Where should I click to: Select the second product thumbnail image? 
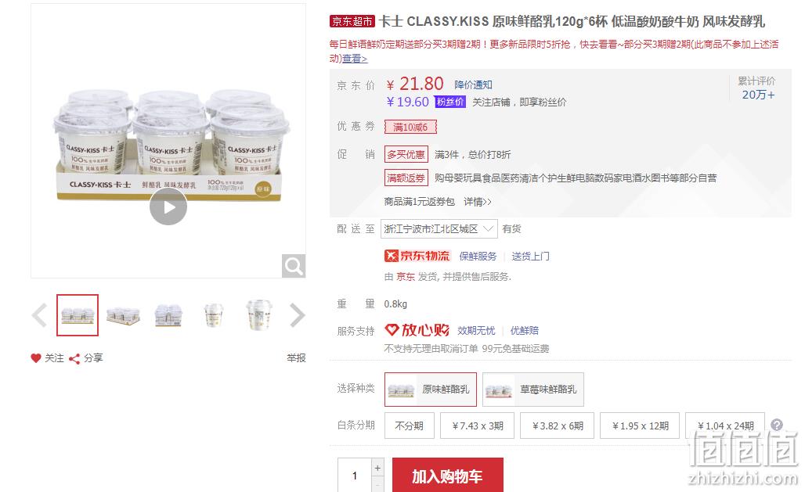click(123, 315)
